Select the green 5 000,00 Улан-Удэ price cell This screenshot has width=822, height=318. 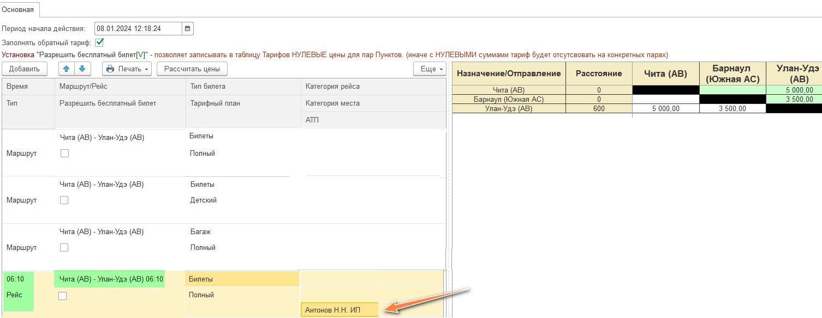click(x=794, y=90)
